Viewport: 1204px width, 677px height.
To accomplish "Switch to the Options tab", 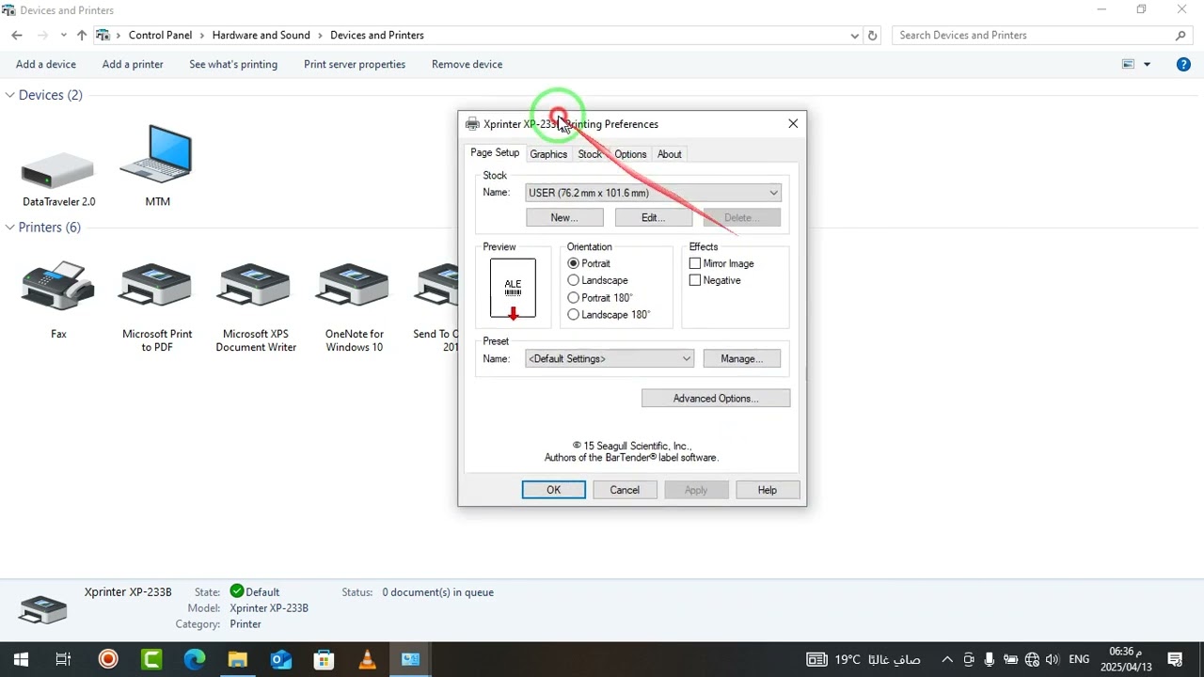I will [630, 154].
